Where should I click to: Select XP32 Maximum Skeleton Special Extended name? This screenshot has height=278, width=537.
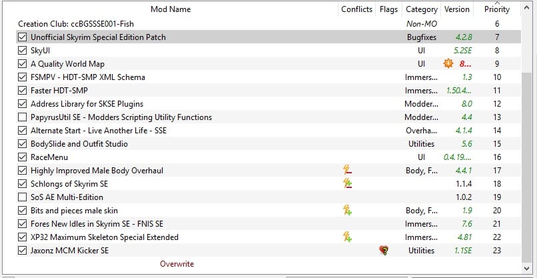point(105,237)
